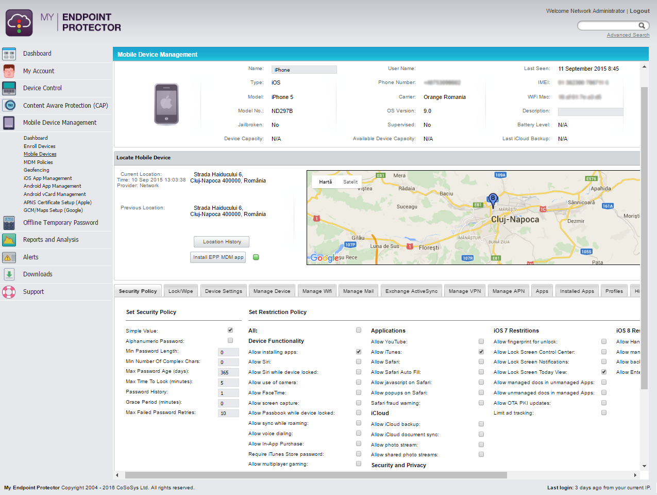Click the horizontal scrollbar right arrow

[635, 475]
